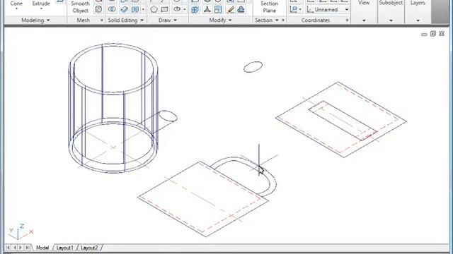This screenshot has width=453, height=254.
Task: Expand the Section panel arrow
Action: 277,20
